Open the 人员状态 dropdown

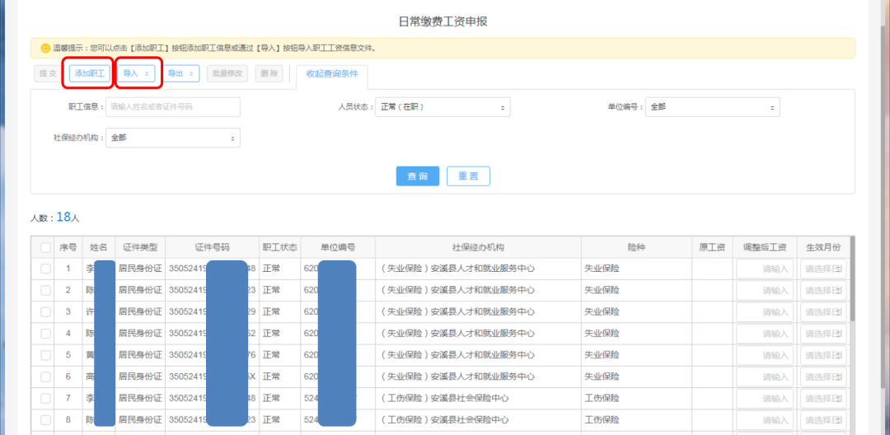(443, 106)
